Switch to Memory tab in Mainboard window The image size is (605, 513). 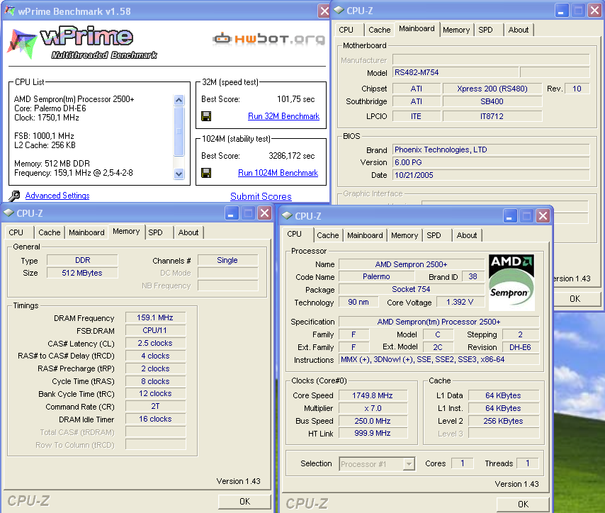tap(456, 30)
